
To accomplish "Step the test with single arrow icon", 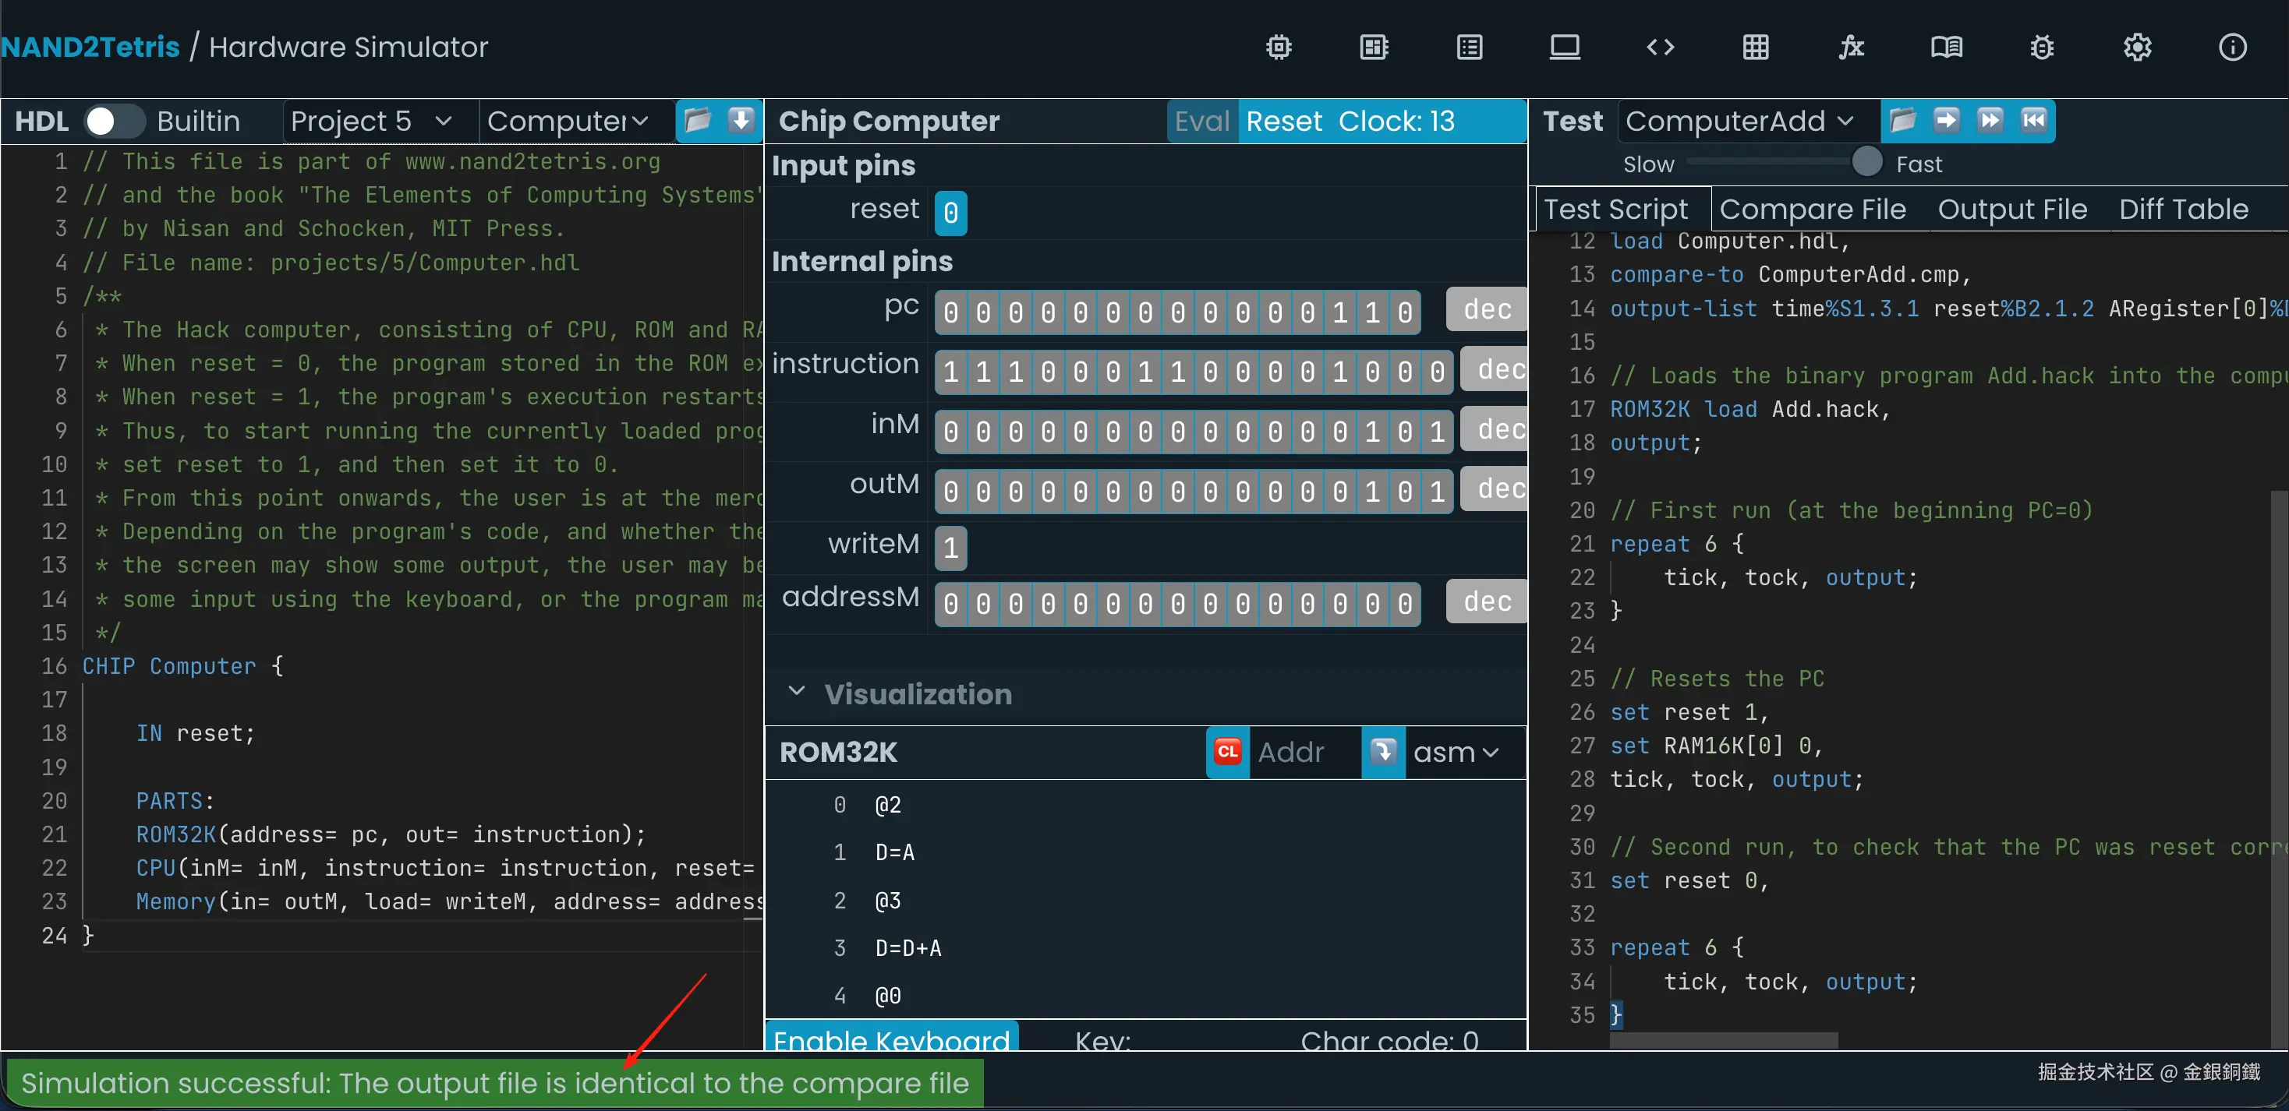I will click(1946, 120).
